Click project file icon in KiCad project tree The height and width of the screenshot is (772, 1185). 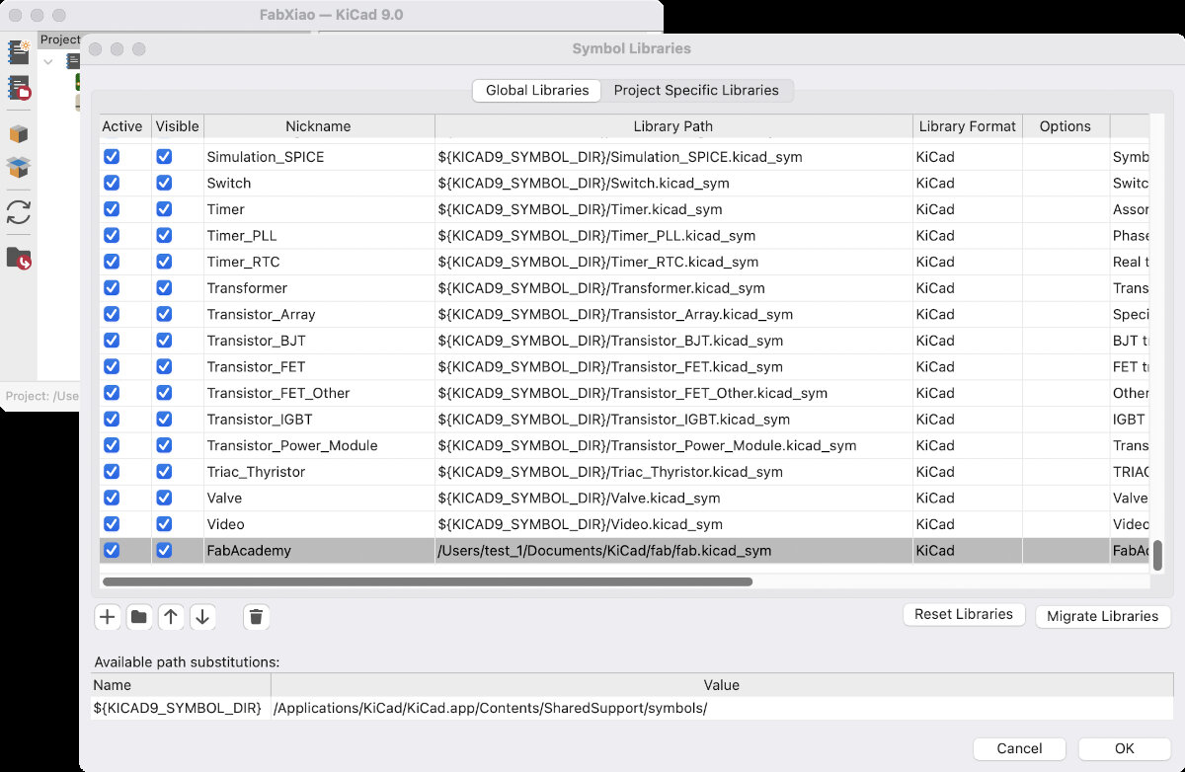(x=73, y=61)
